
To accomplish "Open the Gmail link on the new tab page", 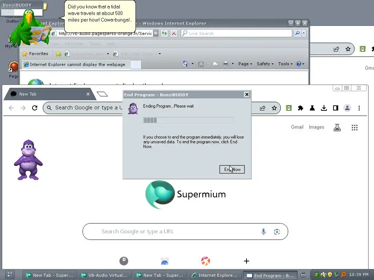I will [297, 127].
